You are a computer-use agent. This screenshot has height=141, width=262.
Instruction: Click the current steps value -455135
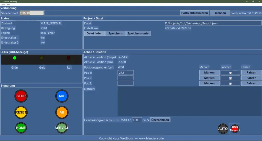pyautogui.click(x=123, y=57)
